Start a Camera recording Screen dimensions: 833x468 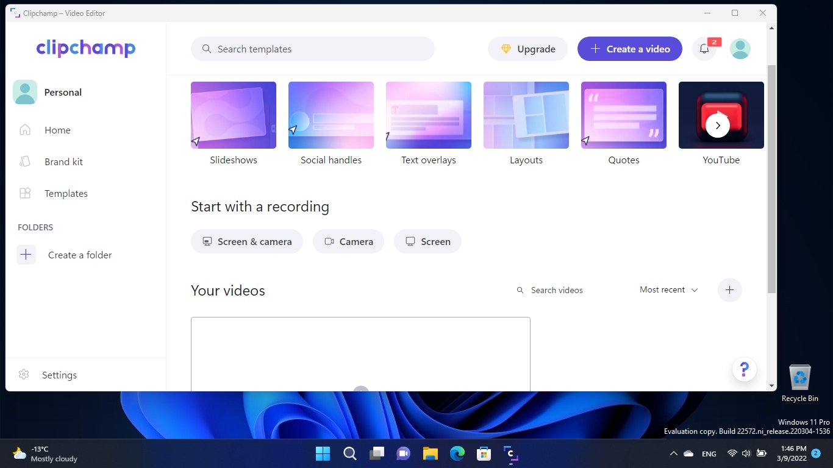(x=349, y=241)
